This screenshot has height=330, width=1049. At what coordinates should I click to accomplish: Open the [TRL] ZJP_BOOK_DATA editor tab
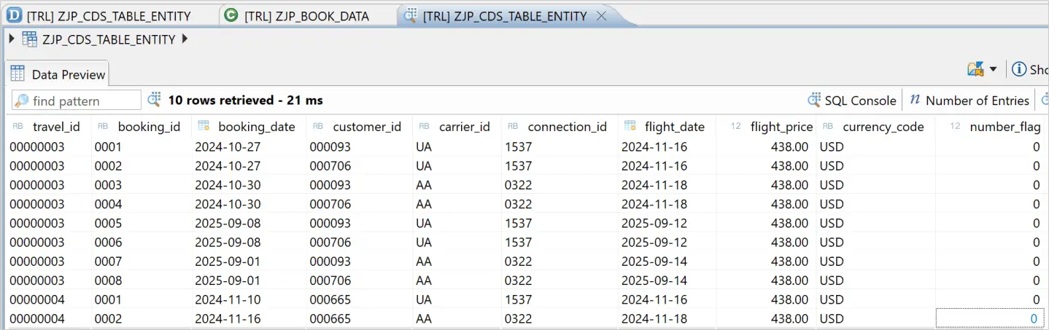[306, 15]
